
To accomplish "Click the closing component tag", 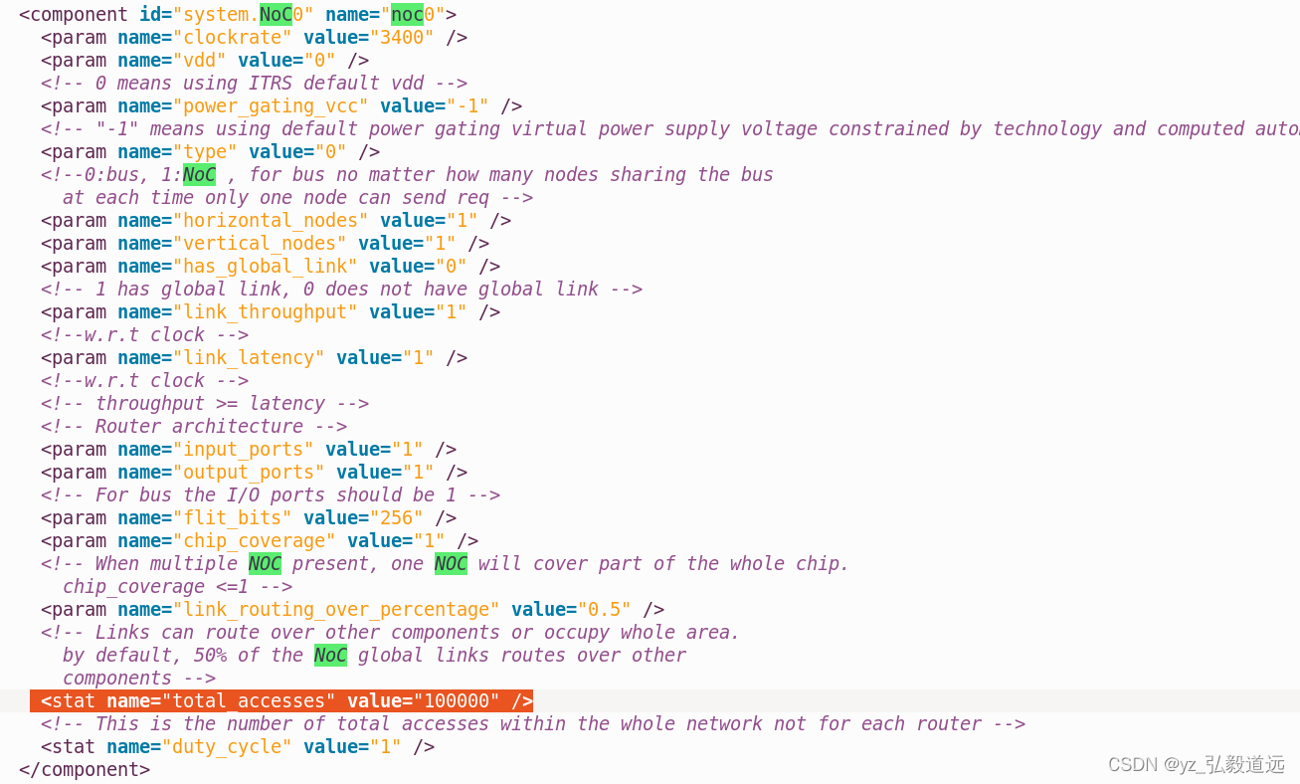I will (84, 769).
